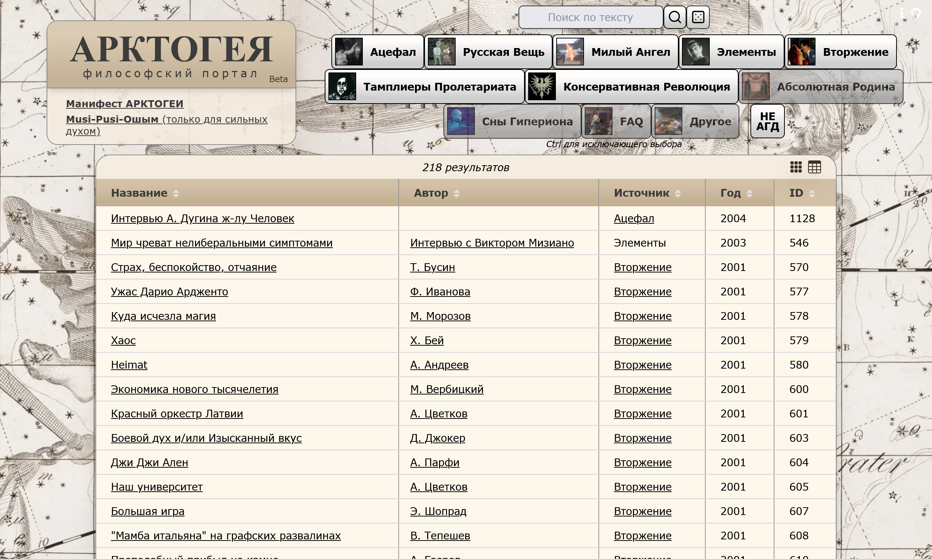Switch to table view icon
932x559 pixels.
pos(814,167)
